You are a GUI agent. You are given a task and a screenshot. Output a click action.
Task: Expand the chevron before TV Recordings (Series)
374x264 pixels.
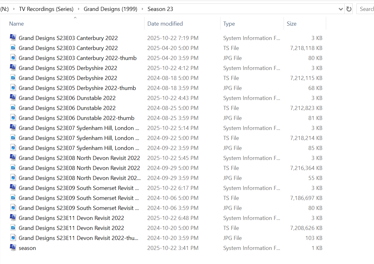tap(14, 9)
